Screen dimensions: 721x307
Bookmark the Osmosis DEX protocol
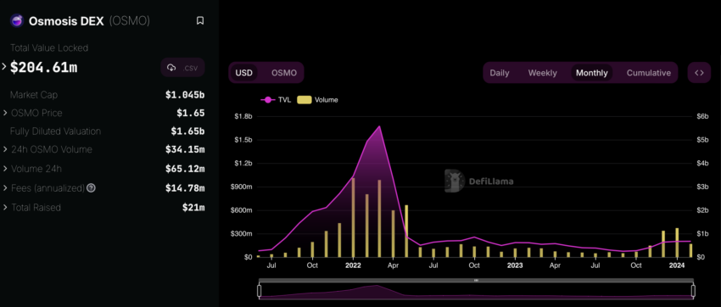point(200,20)
